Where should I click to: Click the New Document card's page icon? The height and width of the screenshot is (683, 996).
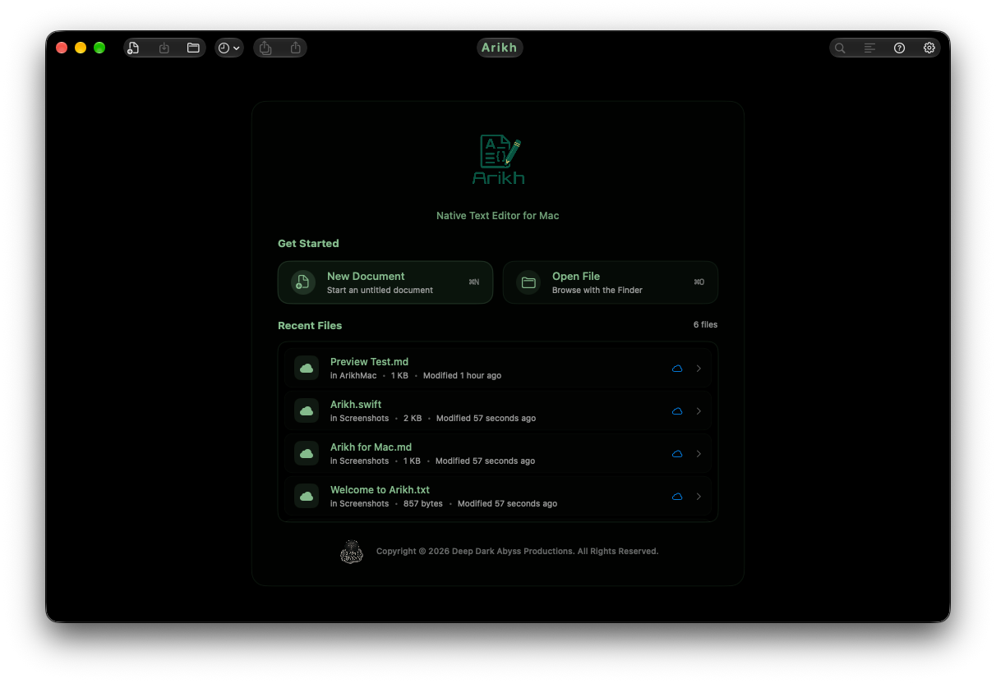click(x=303, y=282)
